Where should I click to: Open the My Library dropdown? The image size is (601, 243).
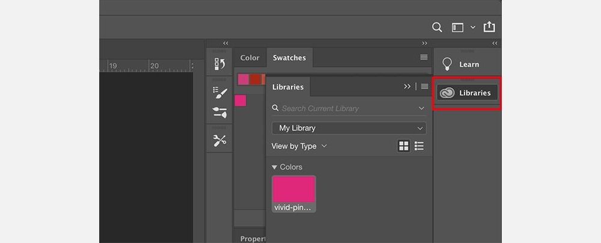[x=349, y=128]
